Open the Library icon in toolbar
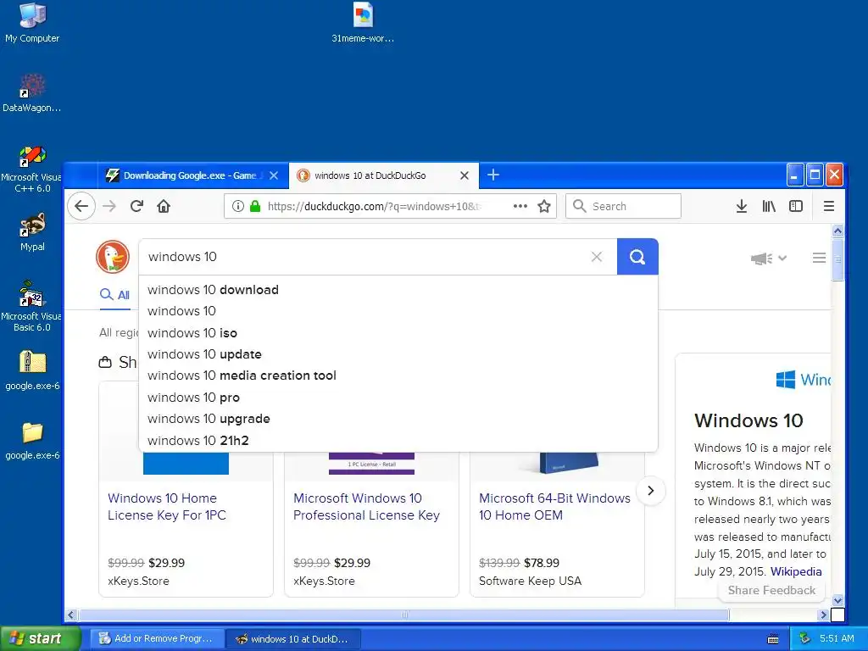Viewport: 868px width, 651px height. point(769,207)
